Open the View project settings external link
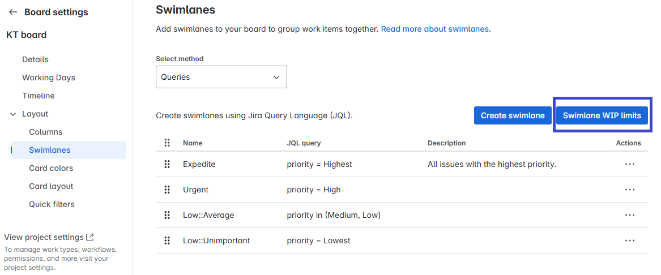 pyautogui.click(x=49, y=237)
